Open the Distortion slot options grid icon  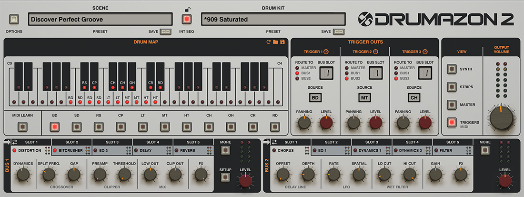[x=48, y=151]
